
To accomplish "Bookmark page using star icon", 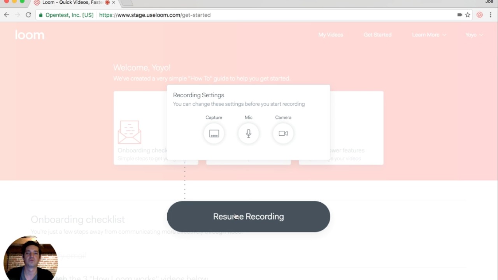I will (468, 15).
